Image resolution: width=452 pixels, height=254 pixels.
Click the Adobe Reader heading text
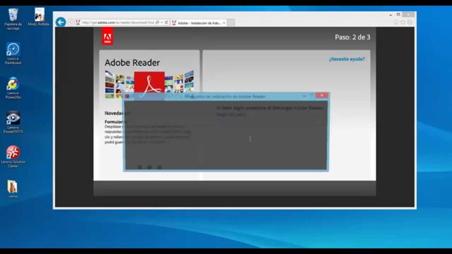tap(132, 63)
